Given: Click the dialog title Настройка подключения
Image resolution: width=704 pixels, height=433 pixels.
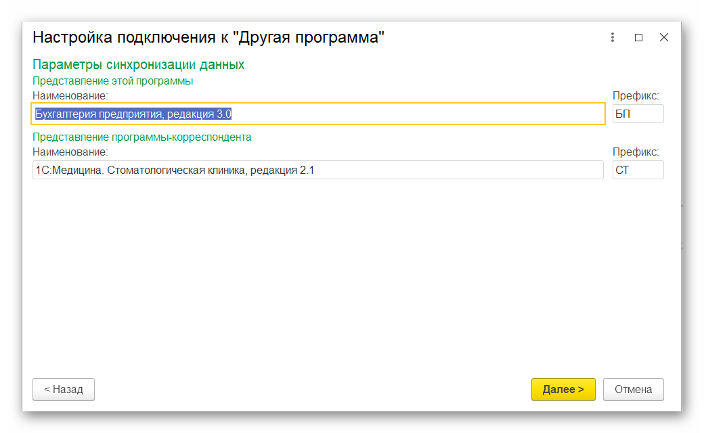Looking at the screenshot, I should tap(208, 37).
